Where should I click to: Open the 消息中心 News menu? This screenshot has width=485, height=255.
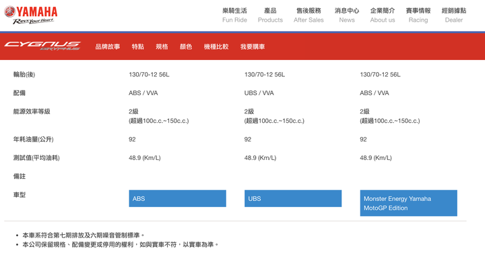(347, 16)
